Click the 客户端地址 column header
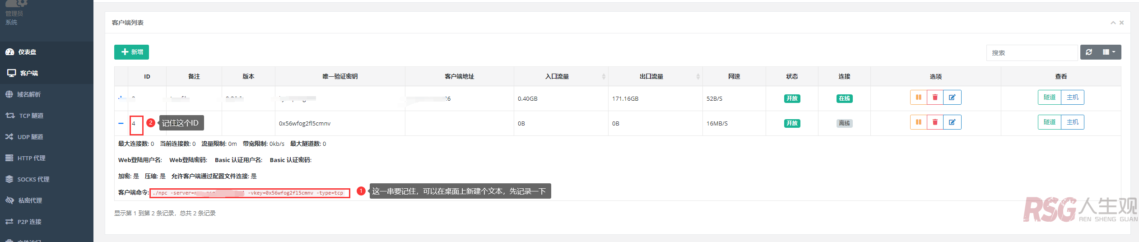Screen dimensions: 1139x242 pyautogui.click(x=460, y=76)
